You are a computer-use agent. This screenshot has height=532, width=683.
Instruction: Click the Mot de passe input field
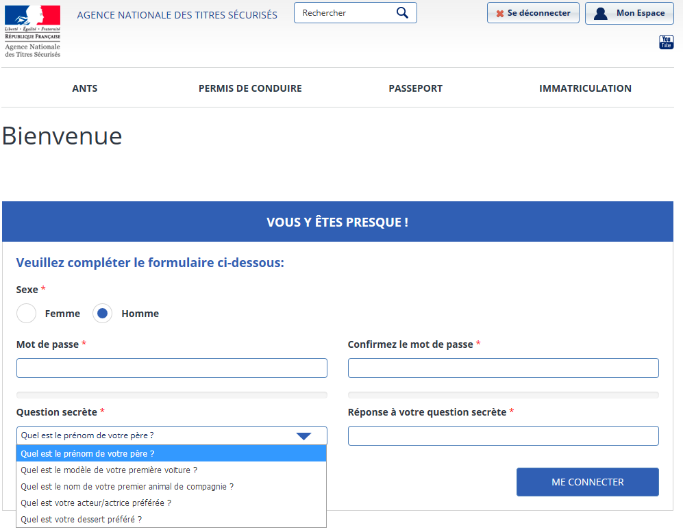coord(172,368)
